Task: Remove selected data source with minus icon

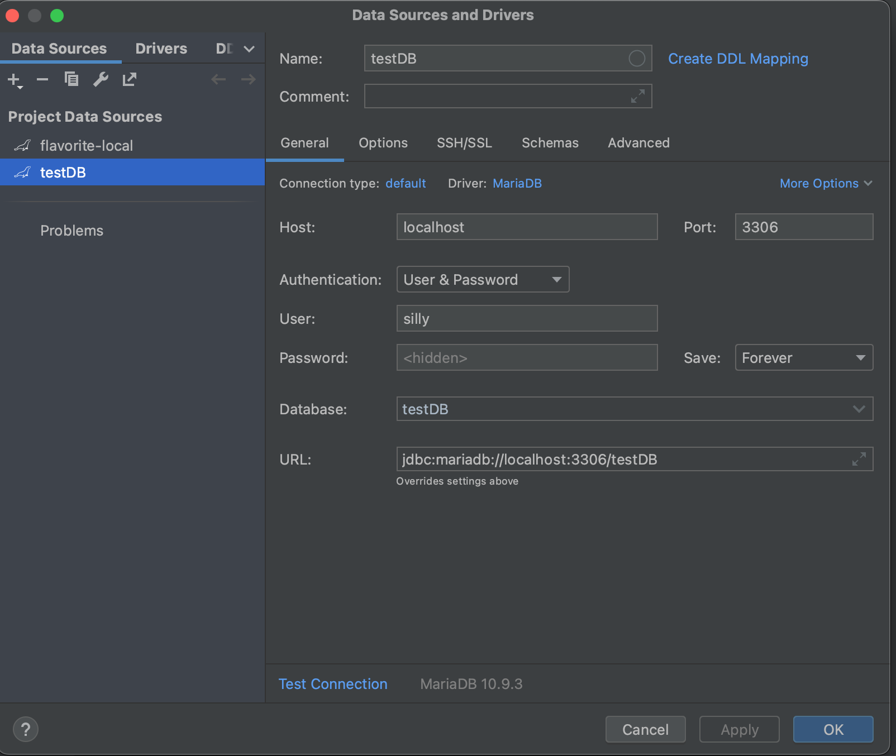Action: tap(42, 79)
